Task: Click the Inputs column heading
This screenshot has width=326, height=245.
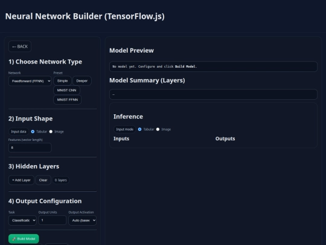Action: tap(121, 139)
